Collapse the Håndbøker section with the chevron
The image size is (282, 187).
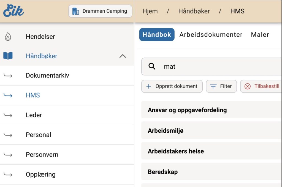tap(123, 56)
